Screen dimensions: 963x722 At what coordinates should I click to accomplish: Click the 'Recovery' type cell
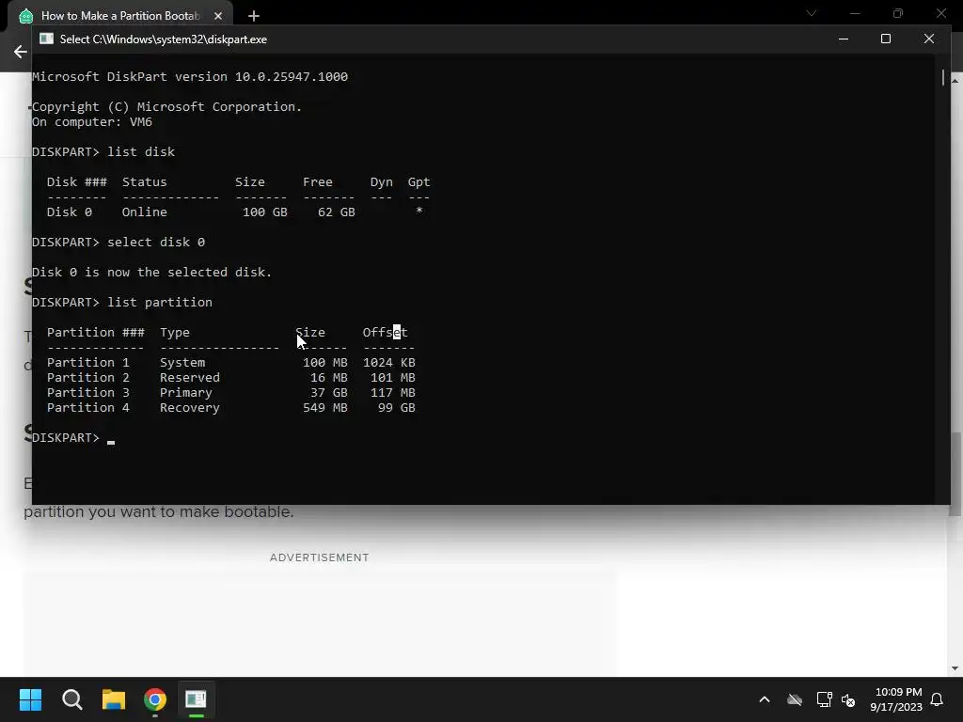pos(190,408)
